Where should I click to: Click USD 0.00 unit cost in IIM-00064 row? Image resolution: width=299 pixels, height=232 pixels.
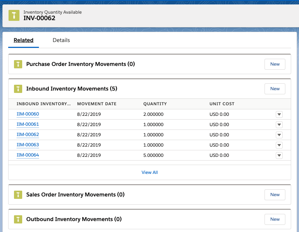(x=219, y=155)
